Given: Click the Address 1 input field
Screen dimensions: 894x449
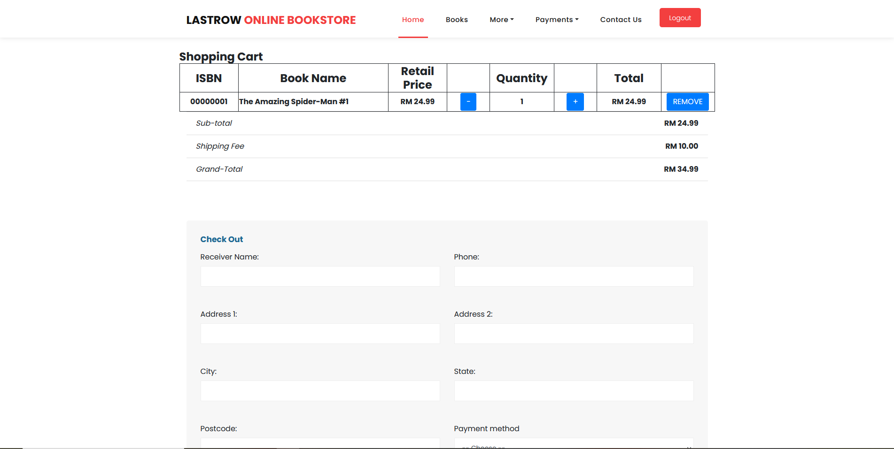Looking at the screenshot, I should pos(320,334).
